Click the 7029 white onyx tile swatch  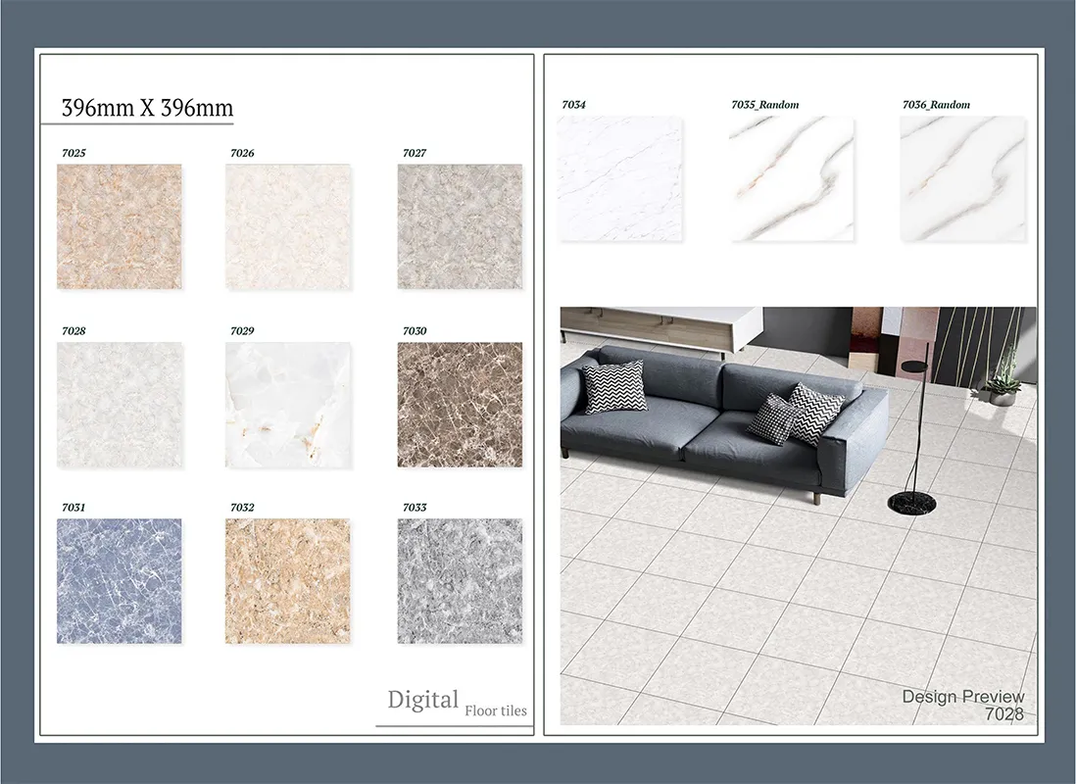[x=288, y=405]
